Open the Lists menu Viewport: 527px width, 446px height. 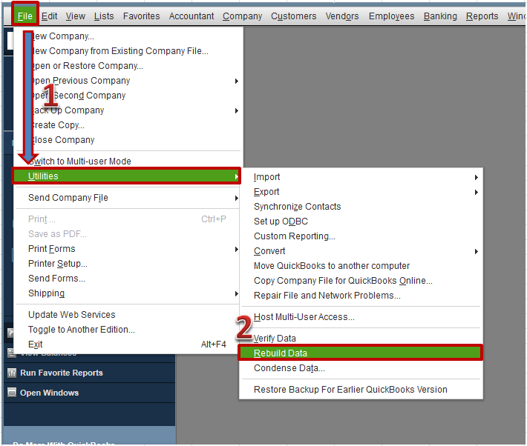click(x=104, y=16)
